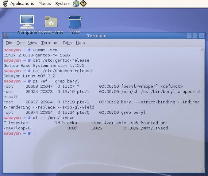
Task: Open the Terminal menu in the menubar
Action: click(x=50, y=43)
